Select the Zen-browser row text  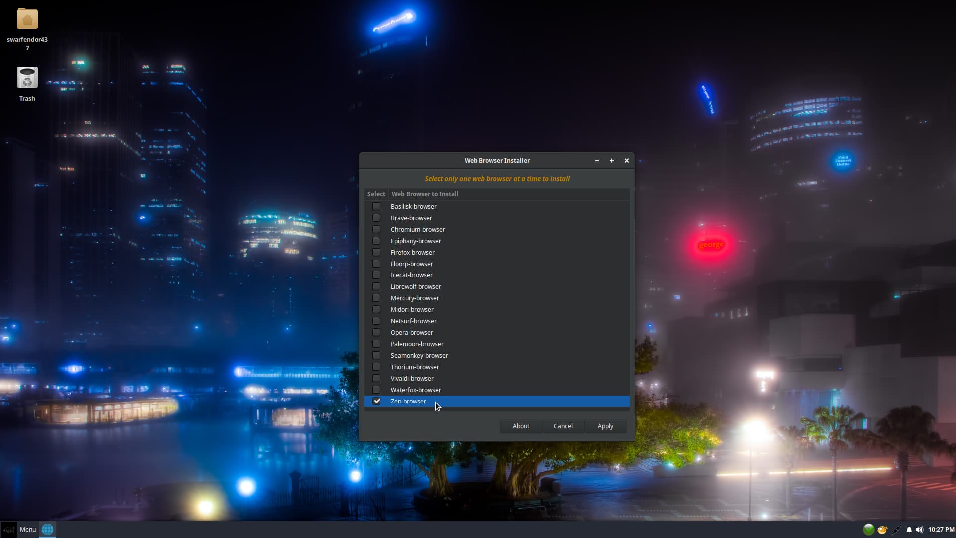pyautogui.click(x=408, y=401)
